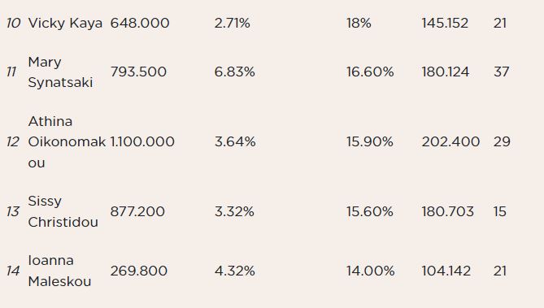This screenshot has height=308, width=544.
Task: Click the name Vicky Kaya
Action: coord(65,24)
